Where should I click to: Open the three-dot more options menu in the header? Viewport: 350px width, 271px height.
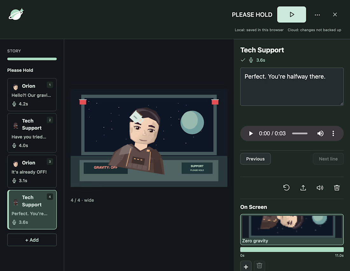[317, 15]
